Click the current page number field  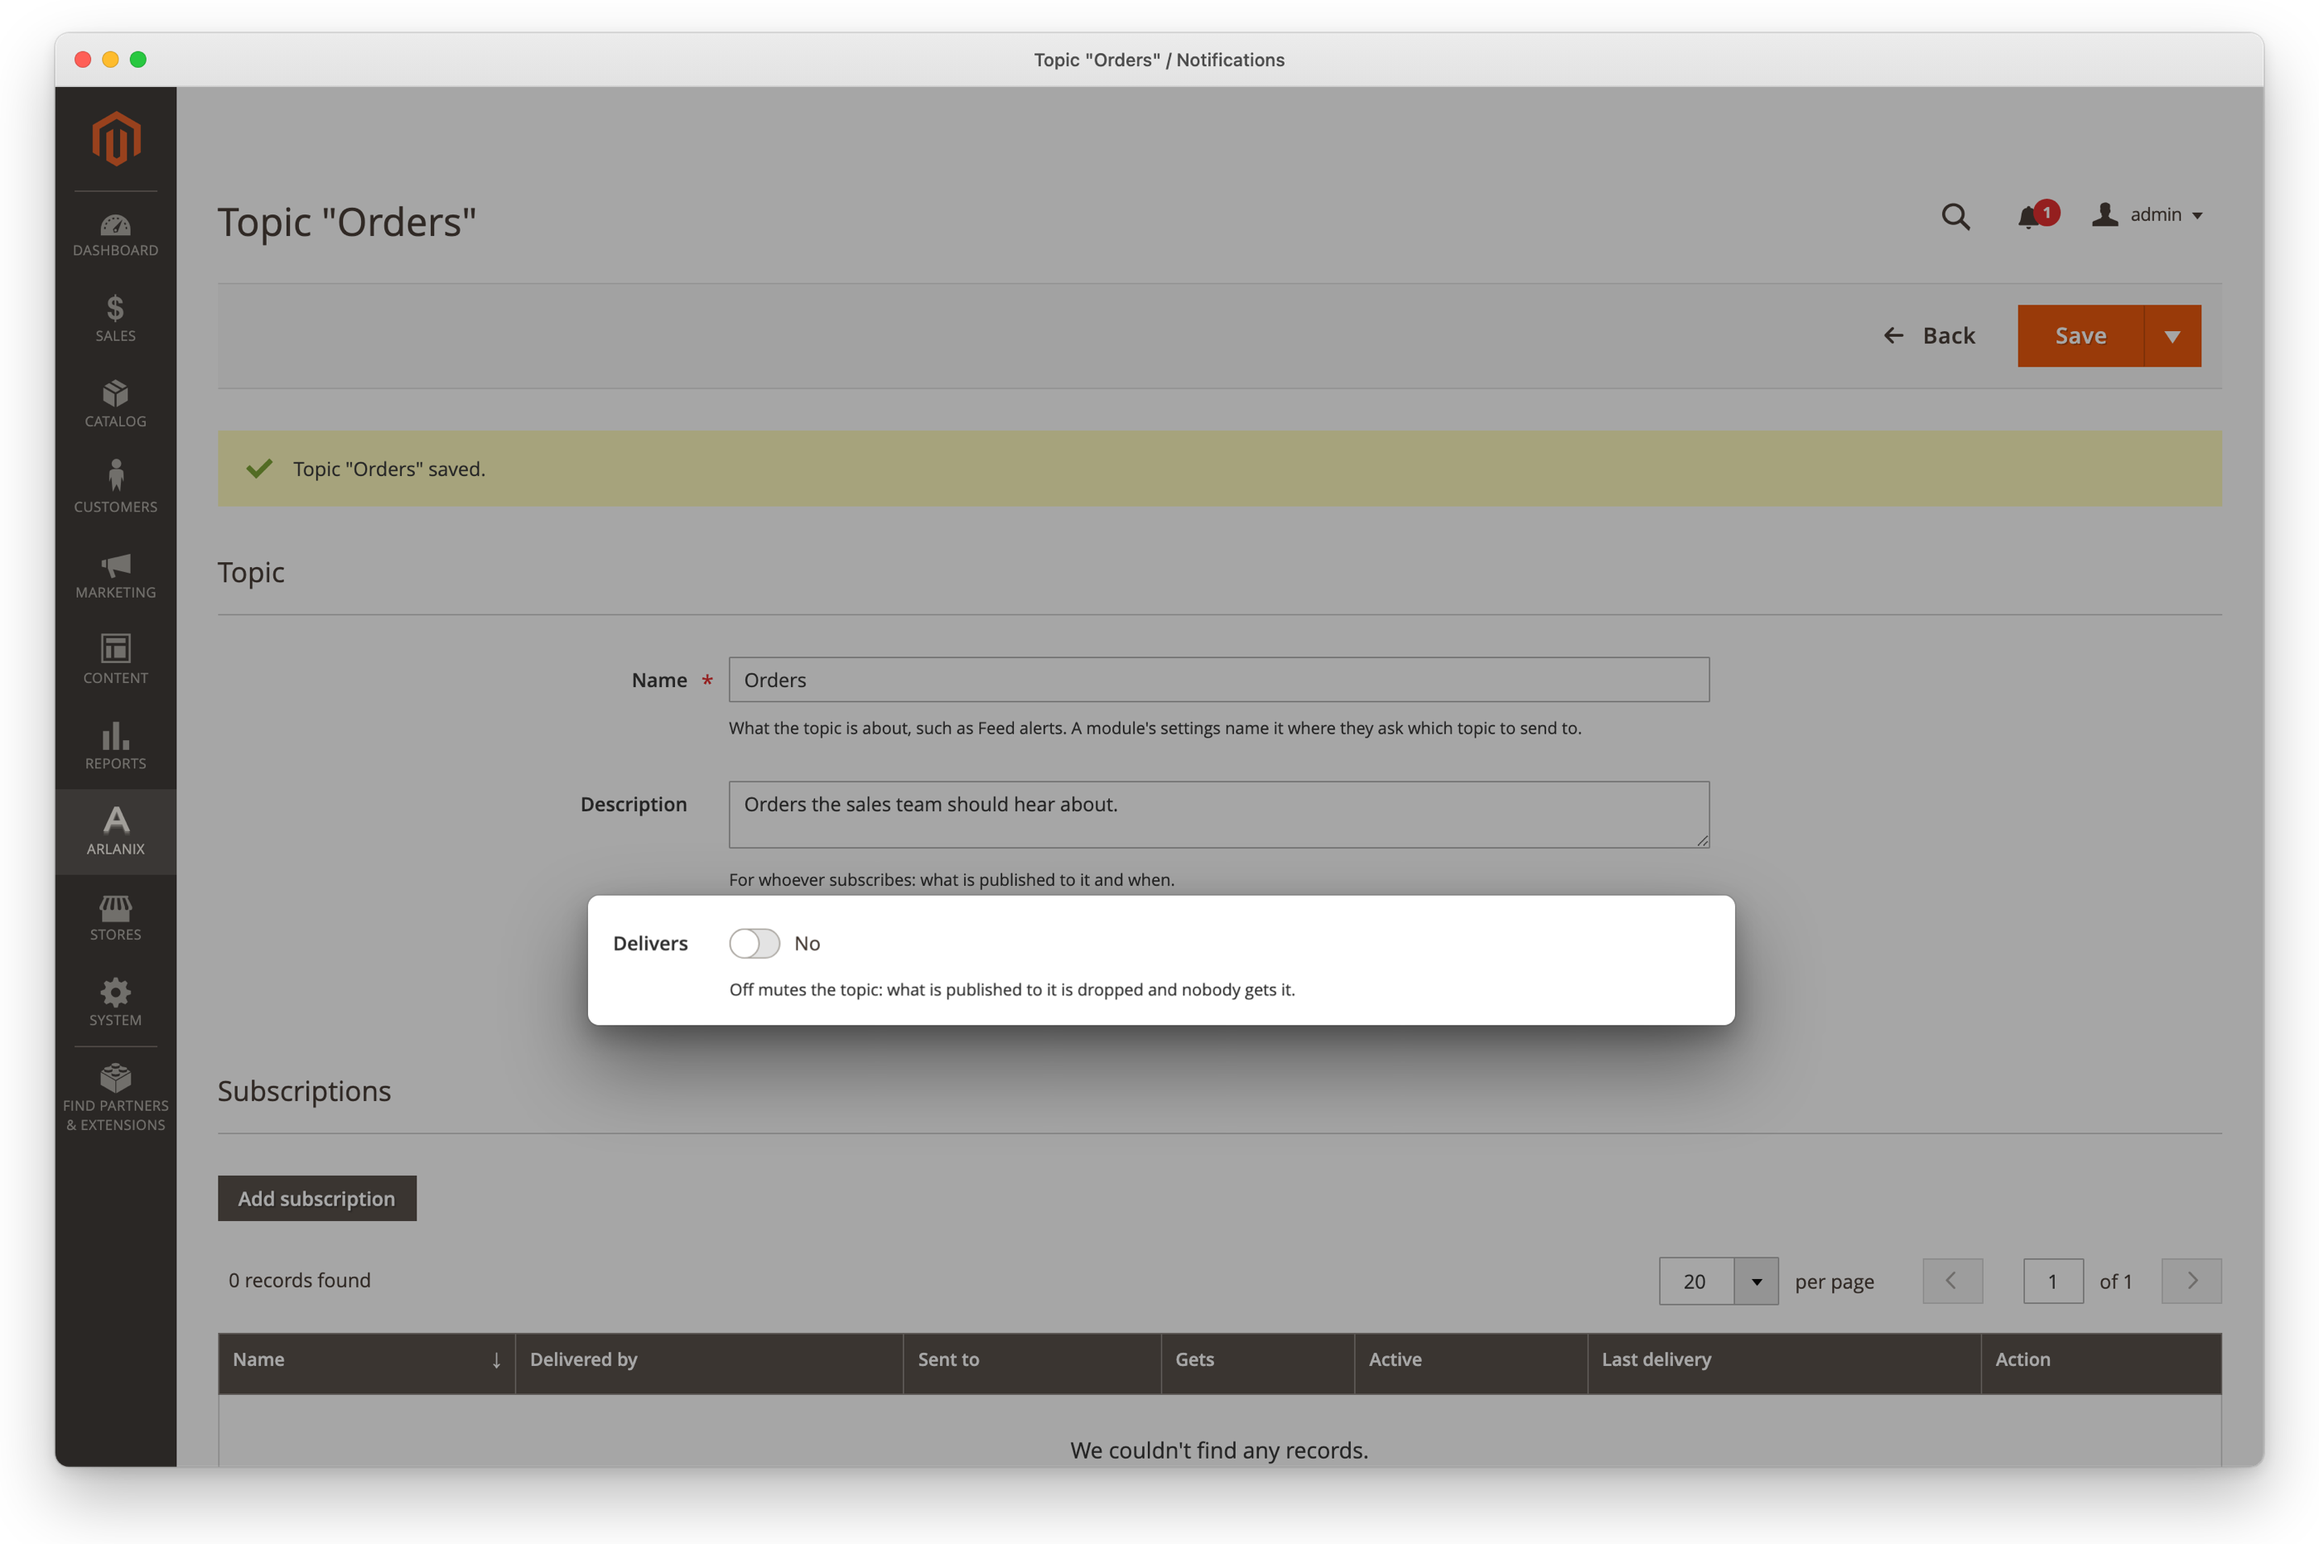point(2053,1281)
